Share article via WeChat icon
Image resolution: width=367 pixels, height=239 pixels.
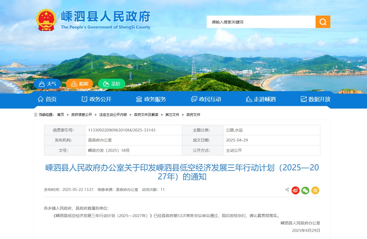pyautogui.click(x=305, y=190)
